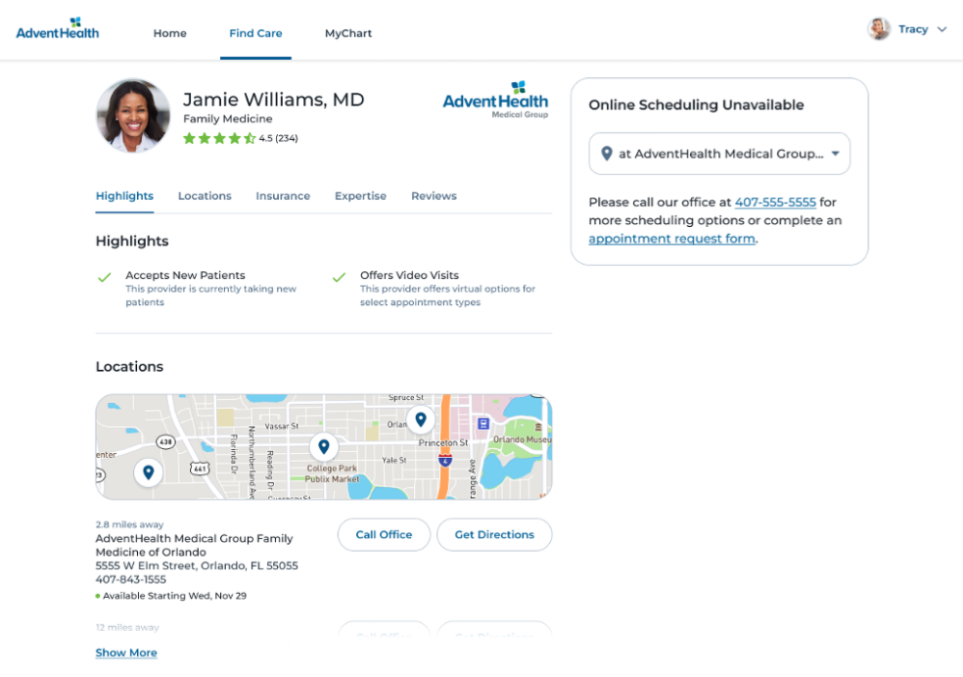Click the AdventHealth logo in header
The width and height of the screenshot is (963, 677).
(57, 28)
